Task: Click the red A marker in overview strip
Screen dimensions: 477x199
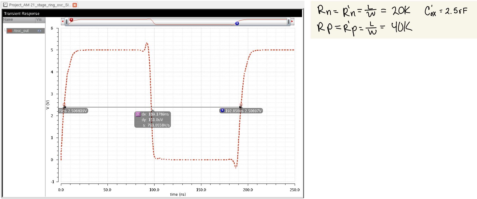Action: point(71,20)
